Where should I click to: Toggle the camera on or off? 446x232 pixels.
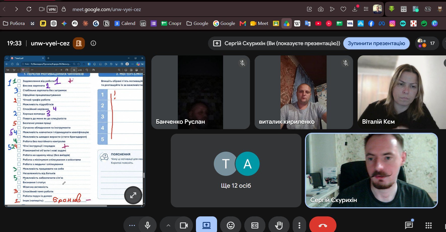pos(184,225)
